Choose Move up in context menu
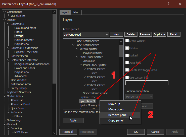186x137 pixels. point(114,104)
